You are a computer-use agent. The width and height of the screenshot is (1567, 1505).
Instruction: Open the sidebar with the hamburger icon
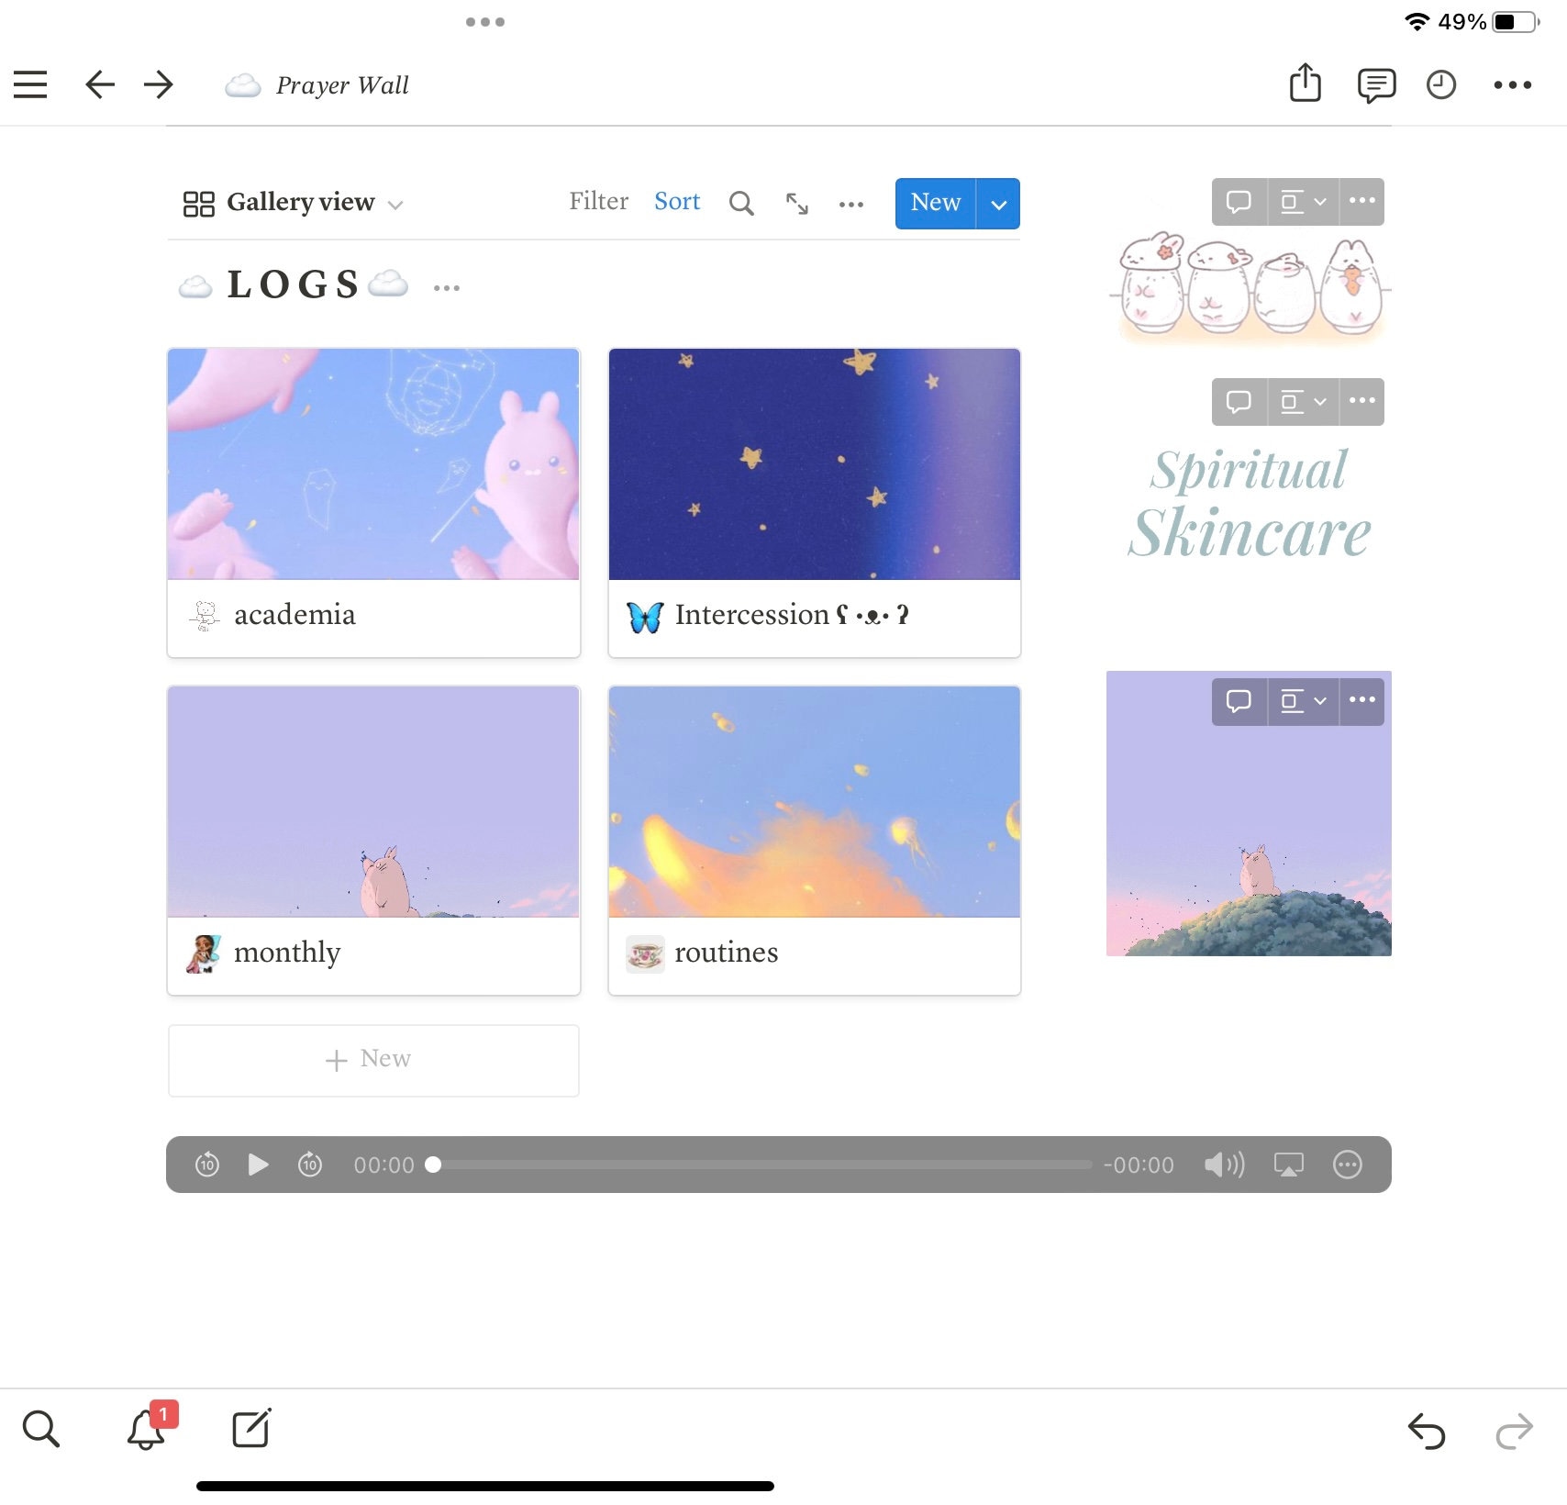(x=29, y=84)
